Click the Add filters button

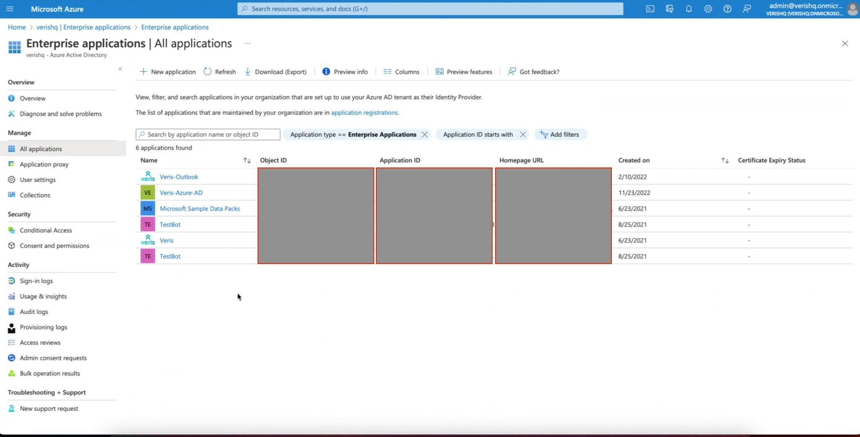tap(560, 135)
